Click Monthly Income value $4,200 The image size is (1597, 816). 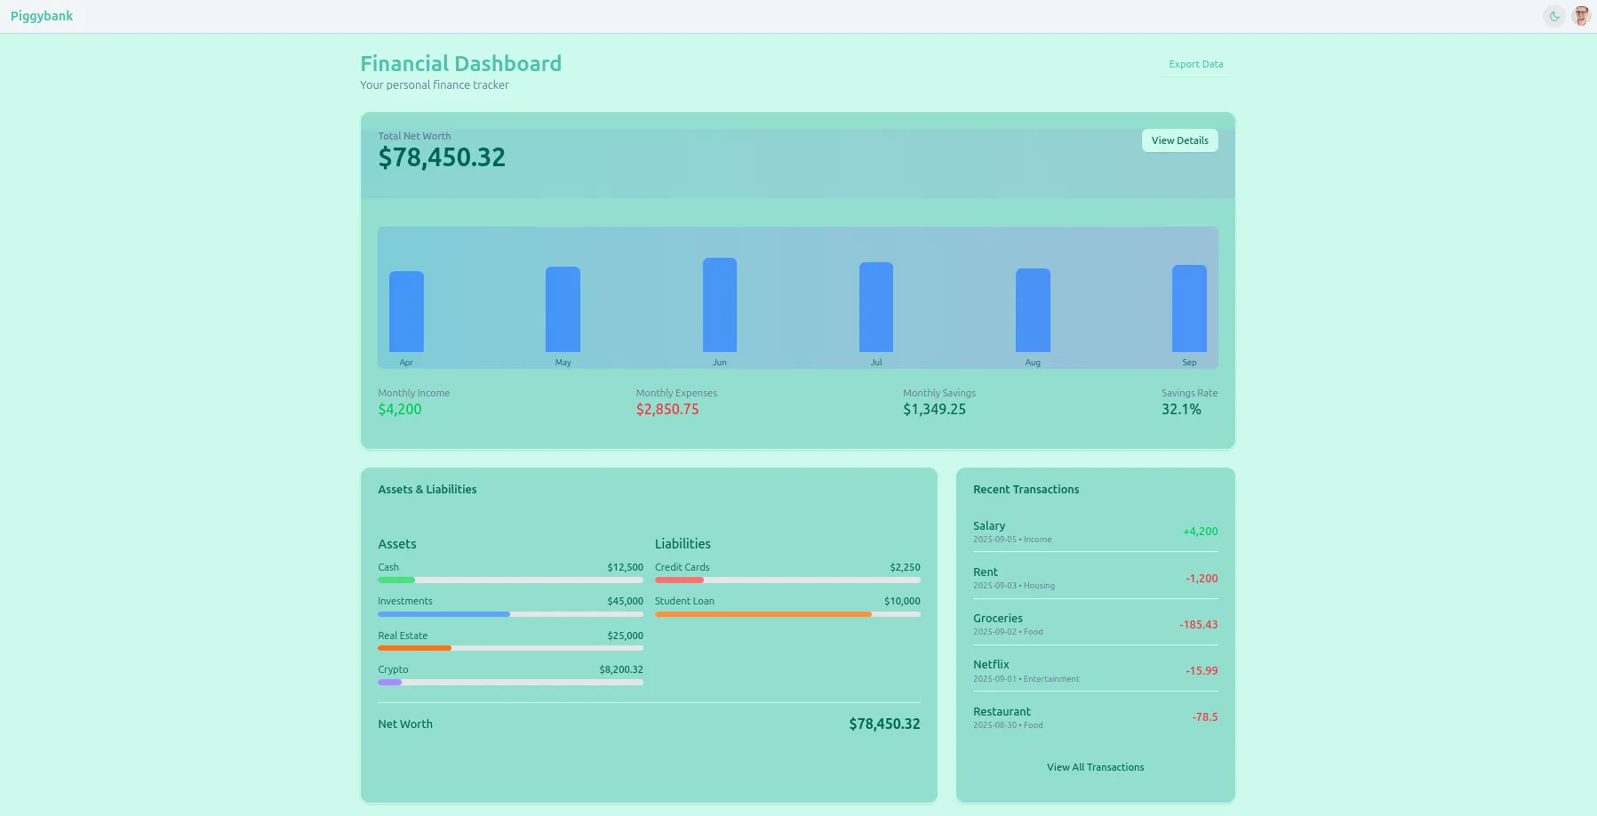click(400, 410)
